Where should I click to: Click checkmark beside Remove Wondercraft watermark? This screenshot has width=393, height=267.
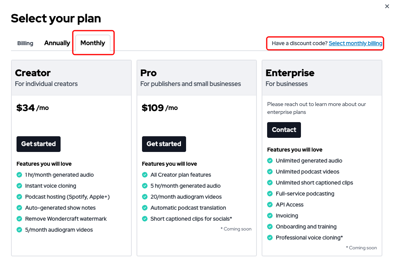(x=19, y=219)
